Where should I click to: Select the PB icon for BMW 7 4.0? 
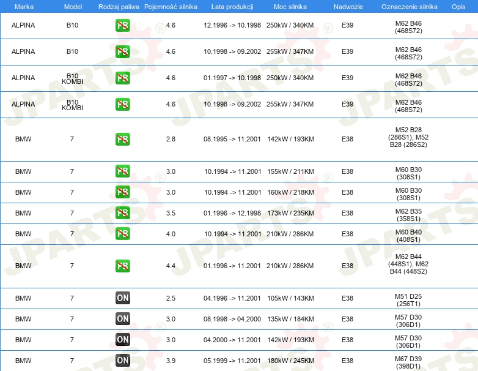click(123, 234)
